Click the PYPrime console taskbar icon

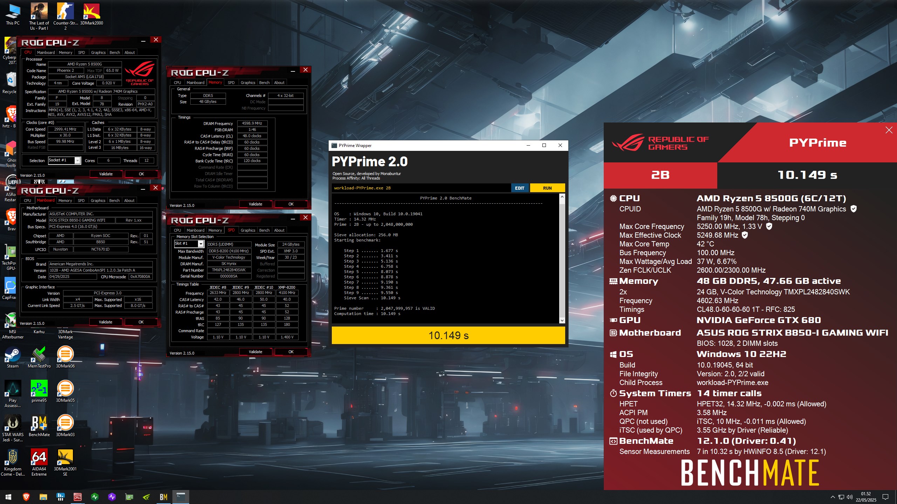[x=181, y=497]
